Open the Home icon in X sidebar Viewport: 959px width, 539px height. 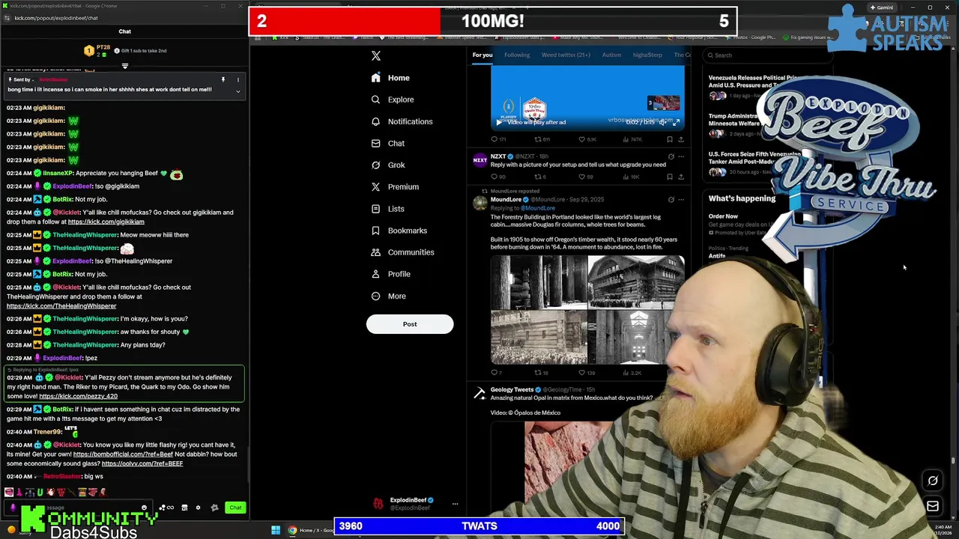376,78
